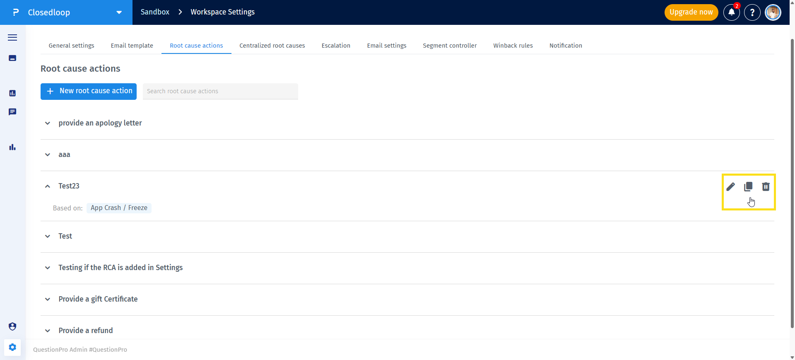Screen dimensions: 795x360
Task: Go to Sandbox breadcrumb link
Action: [x=155, y=12]
